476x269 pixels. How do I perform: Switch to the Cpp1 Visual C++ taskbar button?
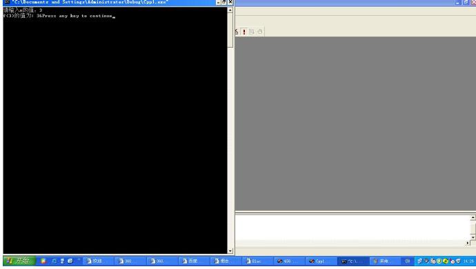(321, 261)
